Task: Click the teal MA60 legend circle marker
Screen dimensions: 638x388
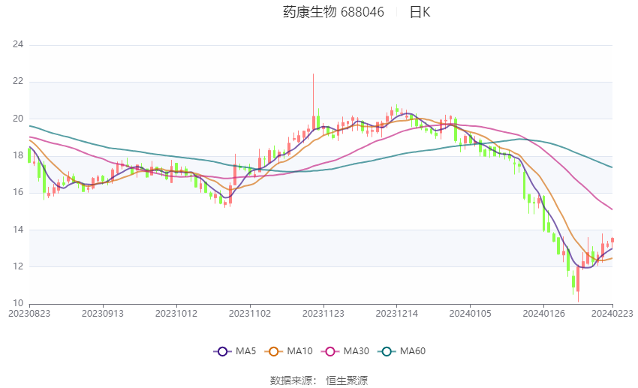Action: tap(387, 351)
